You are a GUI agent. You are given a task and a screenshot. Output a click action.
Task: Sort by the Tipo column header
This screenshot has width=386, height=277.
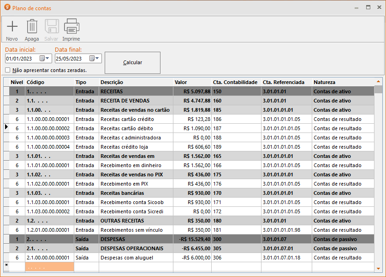pyautogui.click(x=87, y=82)
